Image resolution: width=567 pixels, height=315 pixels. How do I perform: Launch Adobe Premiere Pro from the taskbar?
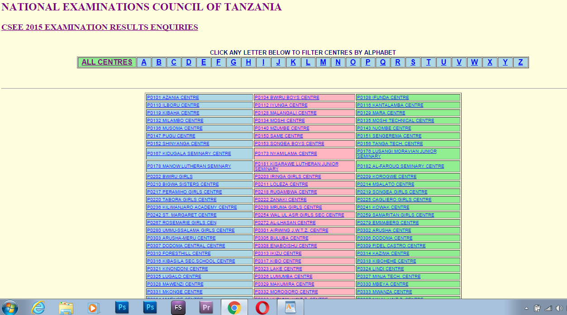(x=206, y=307)
